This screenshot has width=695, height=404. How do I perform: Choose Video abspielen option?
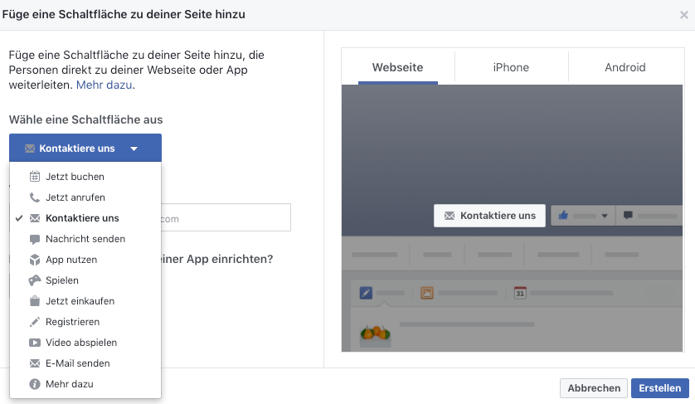coord(85,343)
